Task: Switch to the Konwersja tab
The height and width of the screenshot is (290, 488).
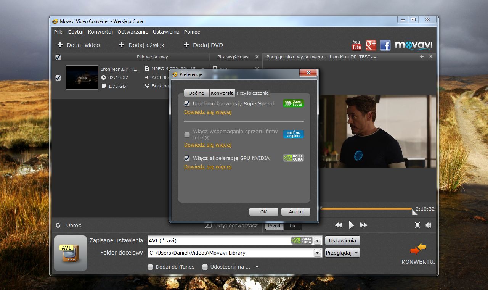Action: pyautogui.click(x=222, y=93)
